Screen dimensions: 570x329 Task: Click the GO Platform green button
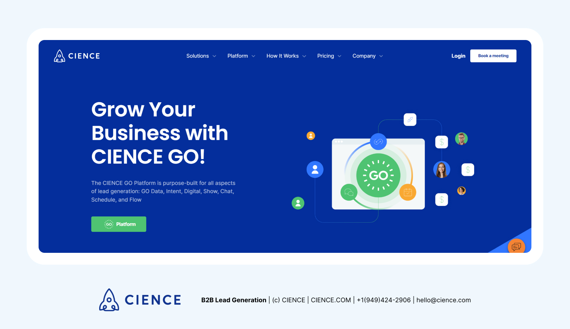tap(119, 224)
